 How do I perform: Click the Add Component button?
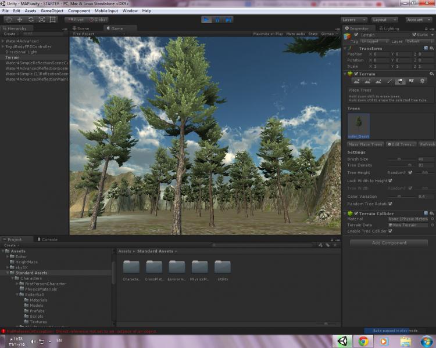[x=389, y=243]
